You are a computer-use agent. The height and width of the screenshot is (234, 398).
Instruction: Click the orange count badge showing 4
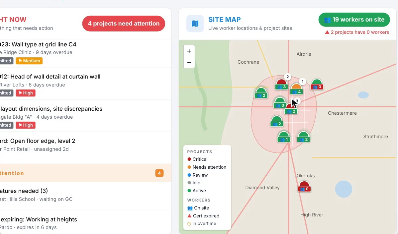pyautogui.click(x=159, y=173)
